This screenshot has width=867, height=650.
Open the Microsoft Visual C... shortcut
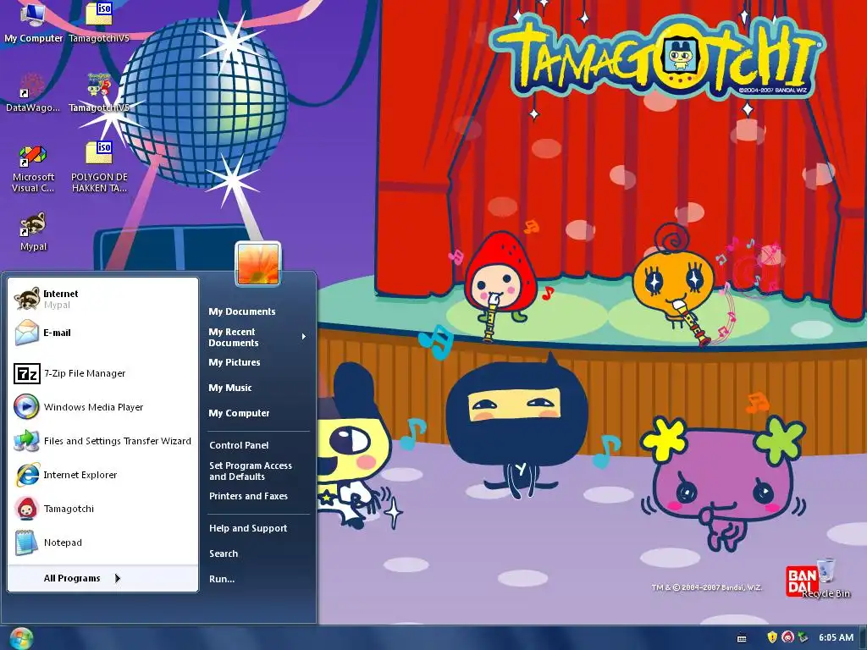[33, 168]
